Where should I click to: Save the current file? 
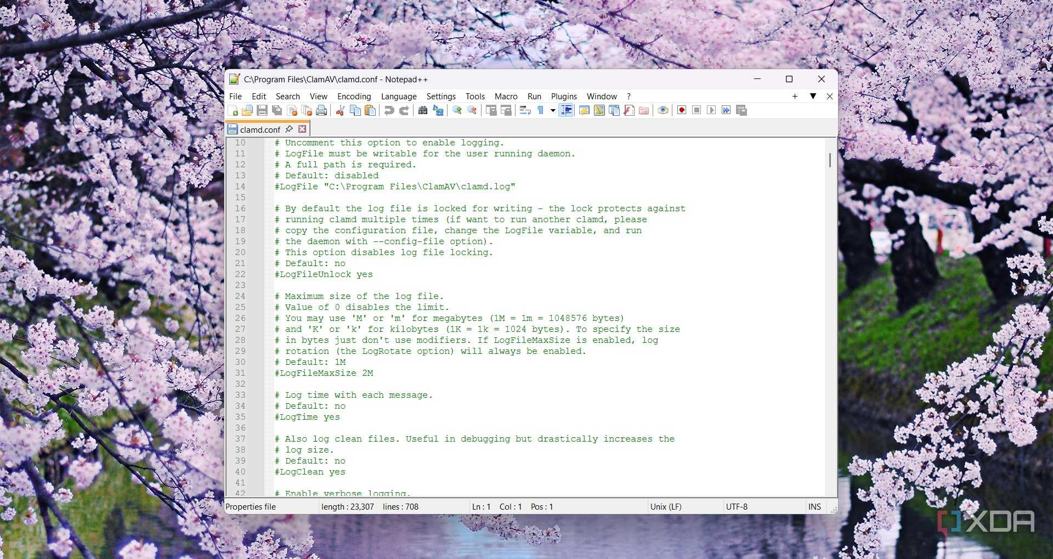click(262, 111)
